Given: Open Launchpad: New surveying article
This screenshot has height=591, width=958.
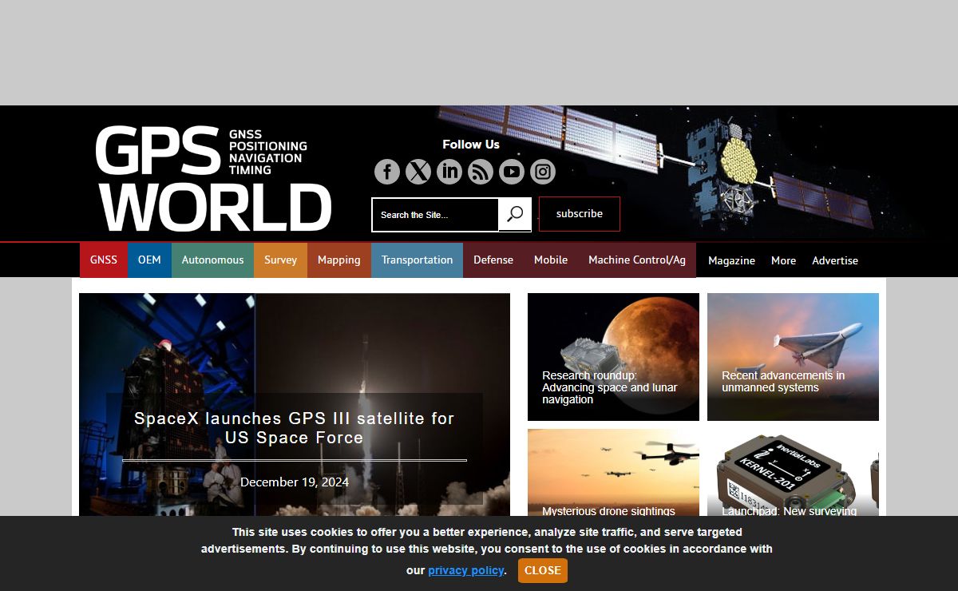Looking at the screenshot, I should pyautogui.click(x=793, y=473).
